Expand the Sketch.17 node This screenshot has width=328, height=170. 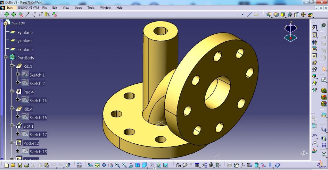pos(18,133)
